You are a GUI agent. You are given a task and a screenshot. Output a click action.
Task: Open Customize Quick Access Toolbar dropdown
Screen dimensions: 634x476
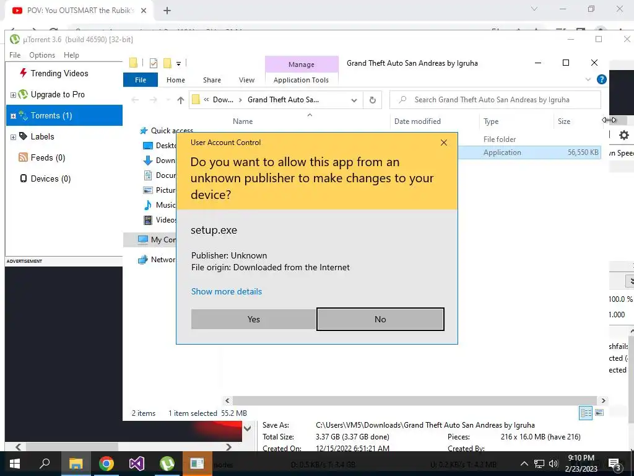(178, 63)
